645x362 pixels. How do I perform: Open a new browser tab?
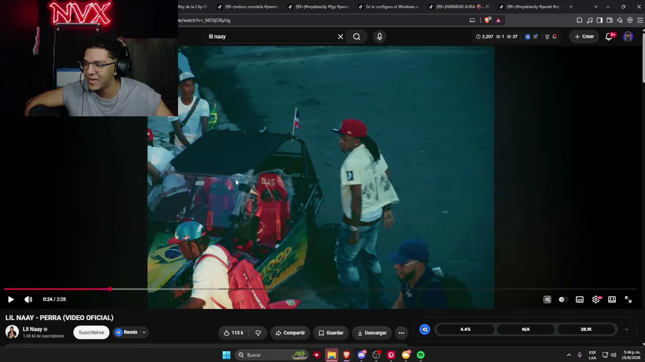click(x=571, y=7)
